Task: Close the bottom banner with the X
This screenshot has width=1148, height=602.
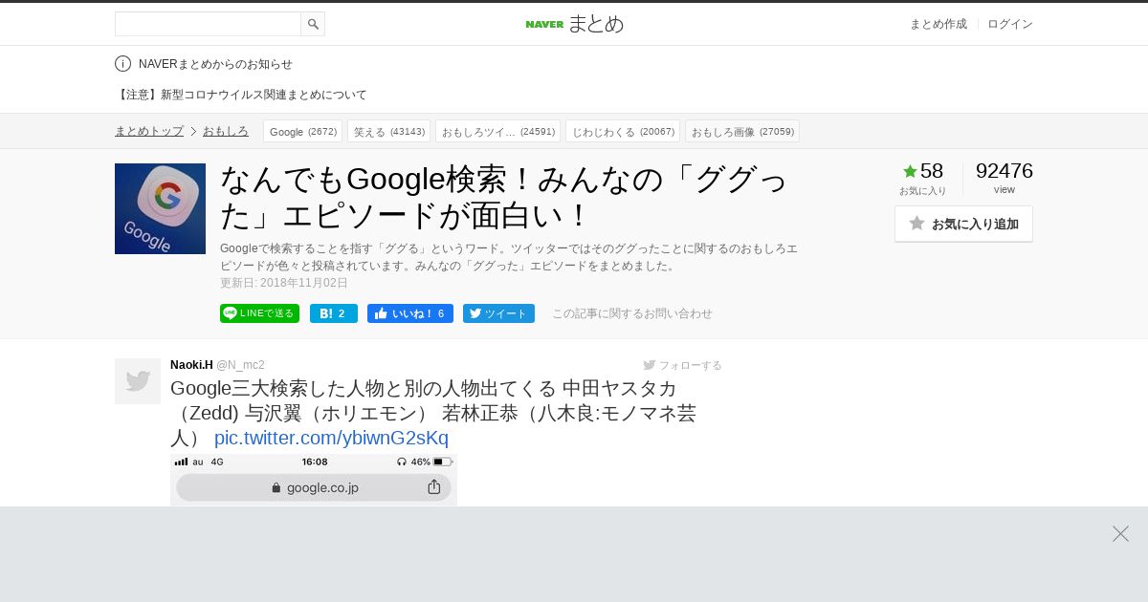Action: [x=1120, y=533]
